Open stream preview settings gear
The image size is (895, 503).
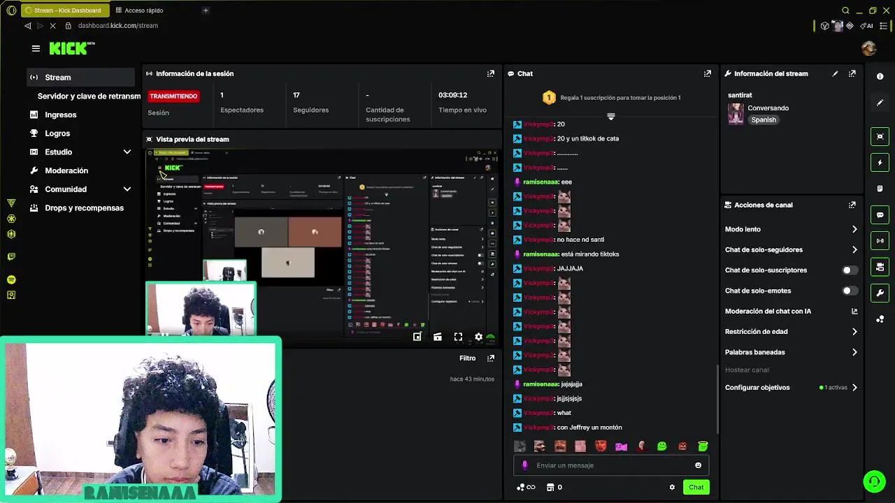(478, 337)
